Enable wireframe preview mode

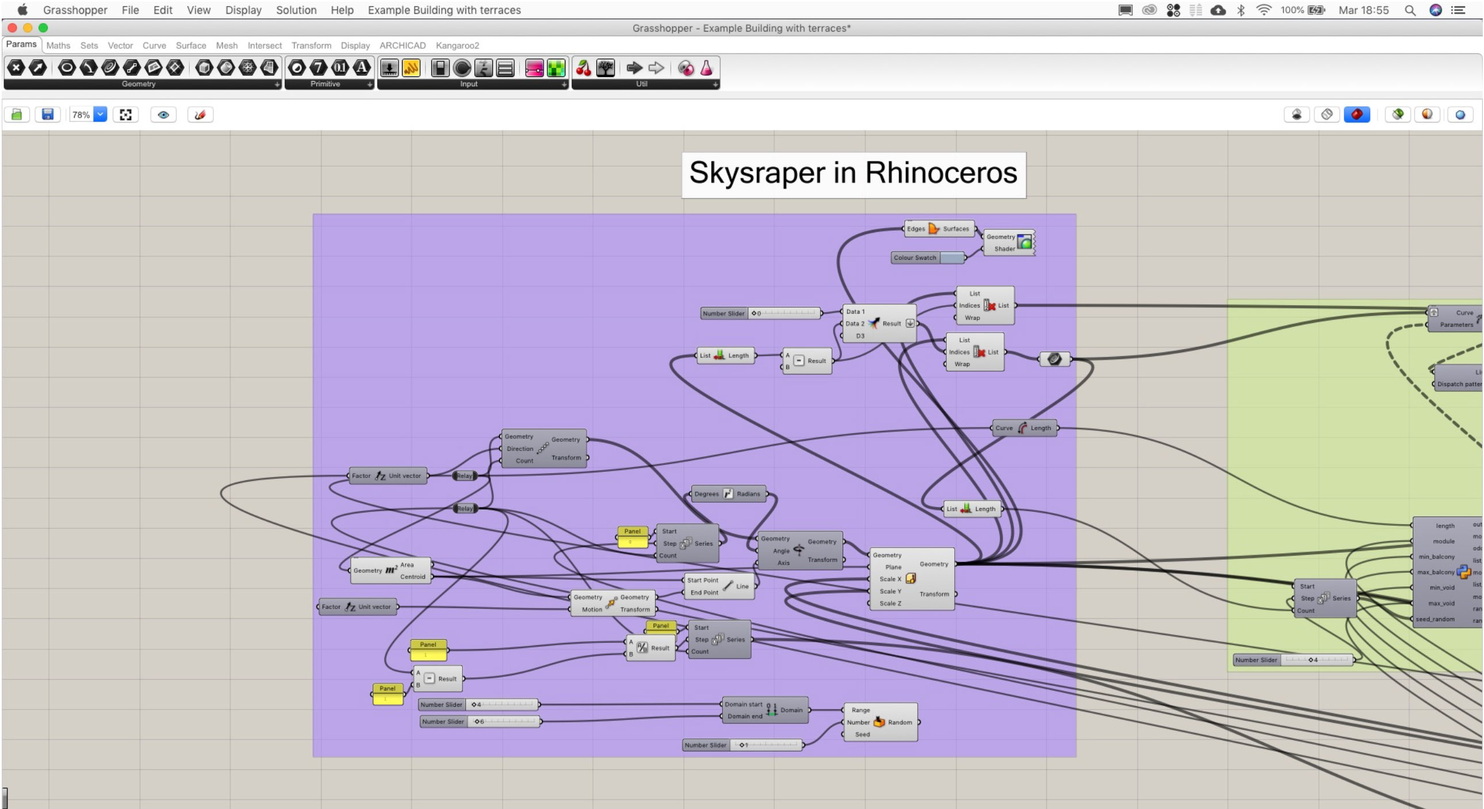click(1327, 114)
